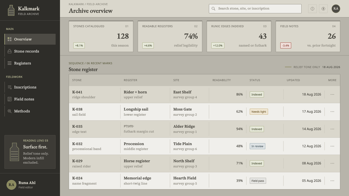Open the Runa Ahl profile at sidebar bottom

[x=30, y=185]
